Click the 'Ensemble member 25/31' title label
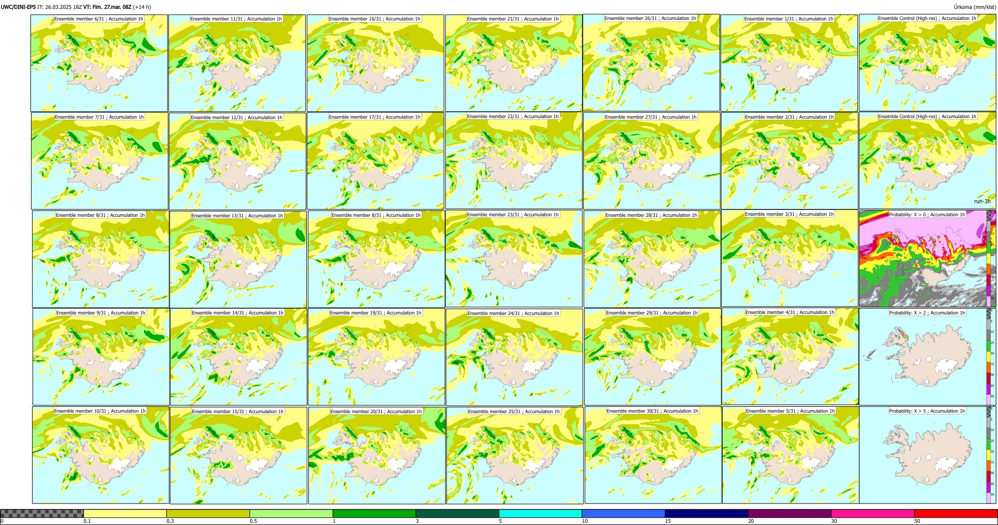The image size is (998, 525). [x=514, y=412]
